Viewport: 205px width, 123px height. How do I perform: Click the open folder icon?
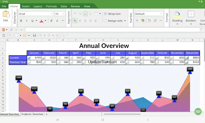point(25,35)
